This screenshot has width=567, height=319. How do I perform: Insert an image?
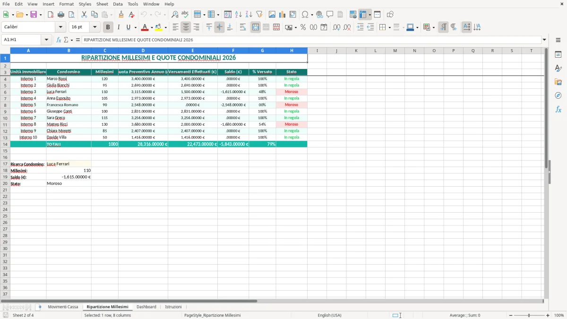point(272,15)
